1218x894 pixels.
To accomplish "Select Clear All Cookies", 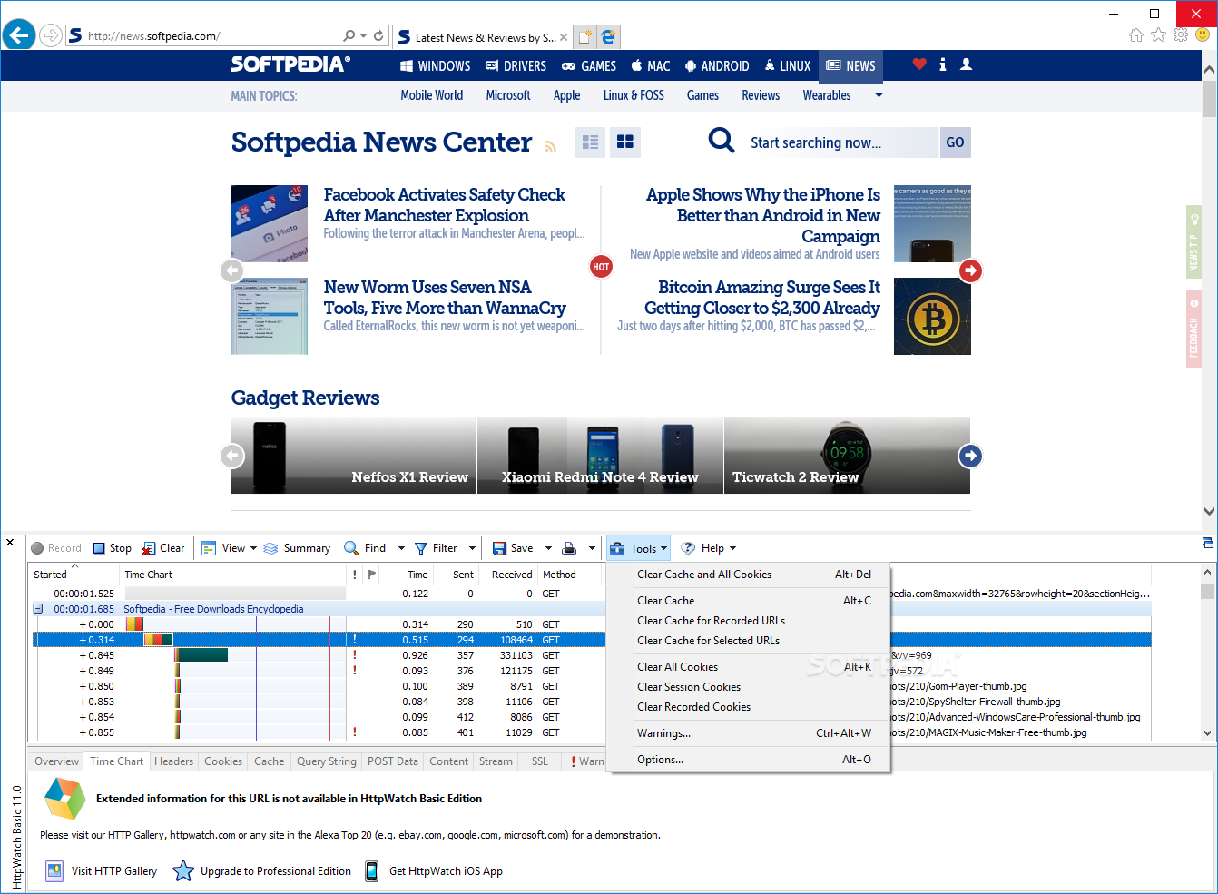I will 750,667.
